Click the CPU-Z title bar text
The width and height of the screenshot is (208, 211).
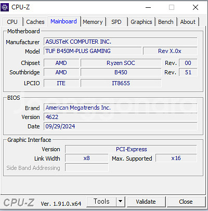tap(21, 7)
